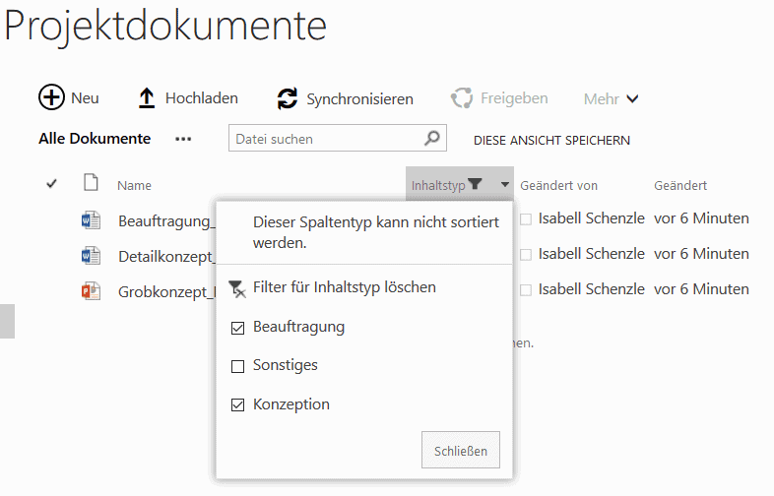Image resolution: width=774 pixels, height=496 pixels.
Task: Click the Hochladen label
Action: (202, 98)
